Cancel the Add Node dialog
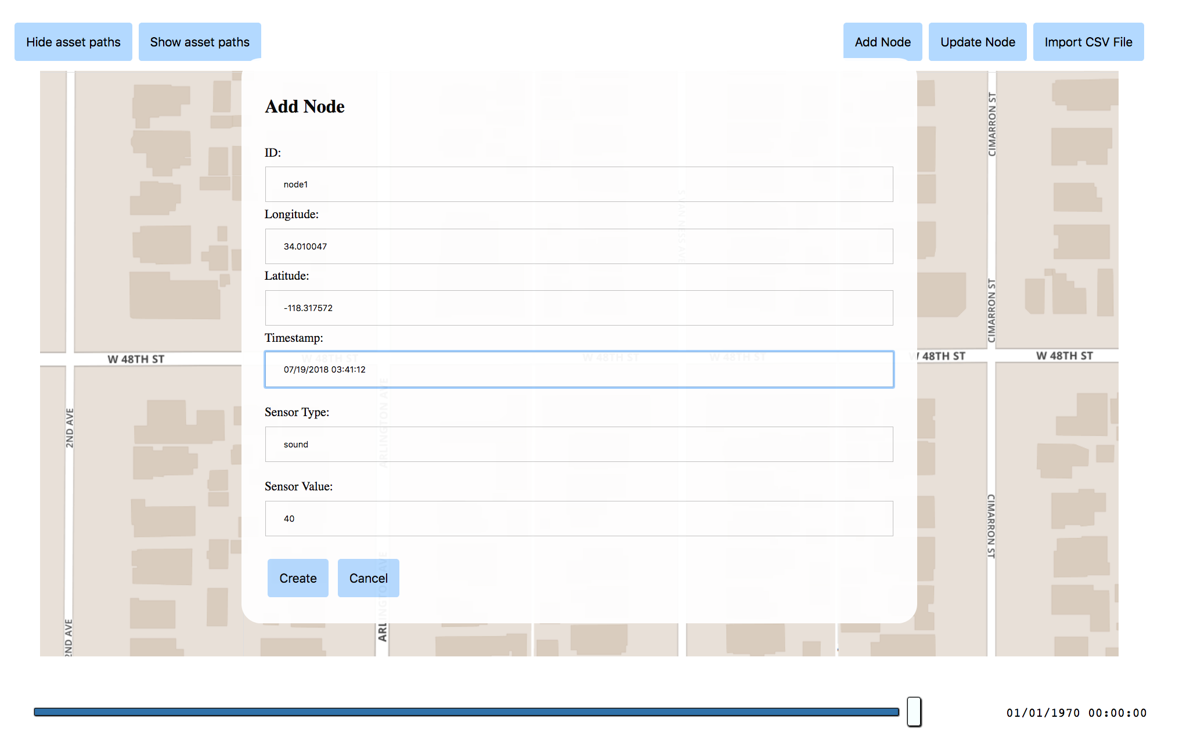The width and height of the screenshot is (1190, 751). [368, 578]
